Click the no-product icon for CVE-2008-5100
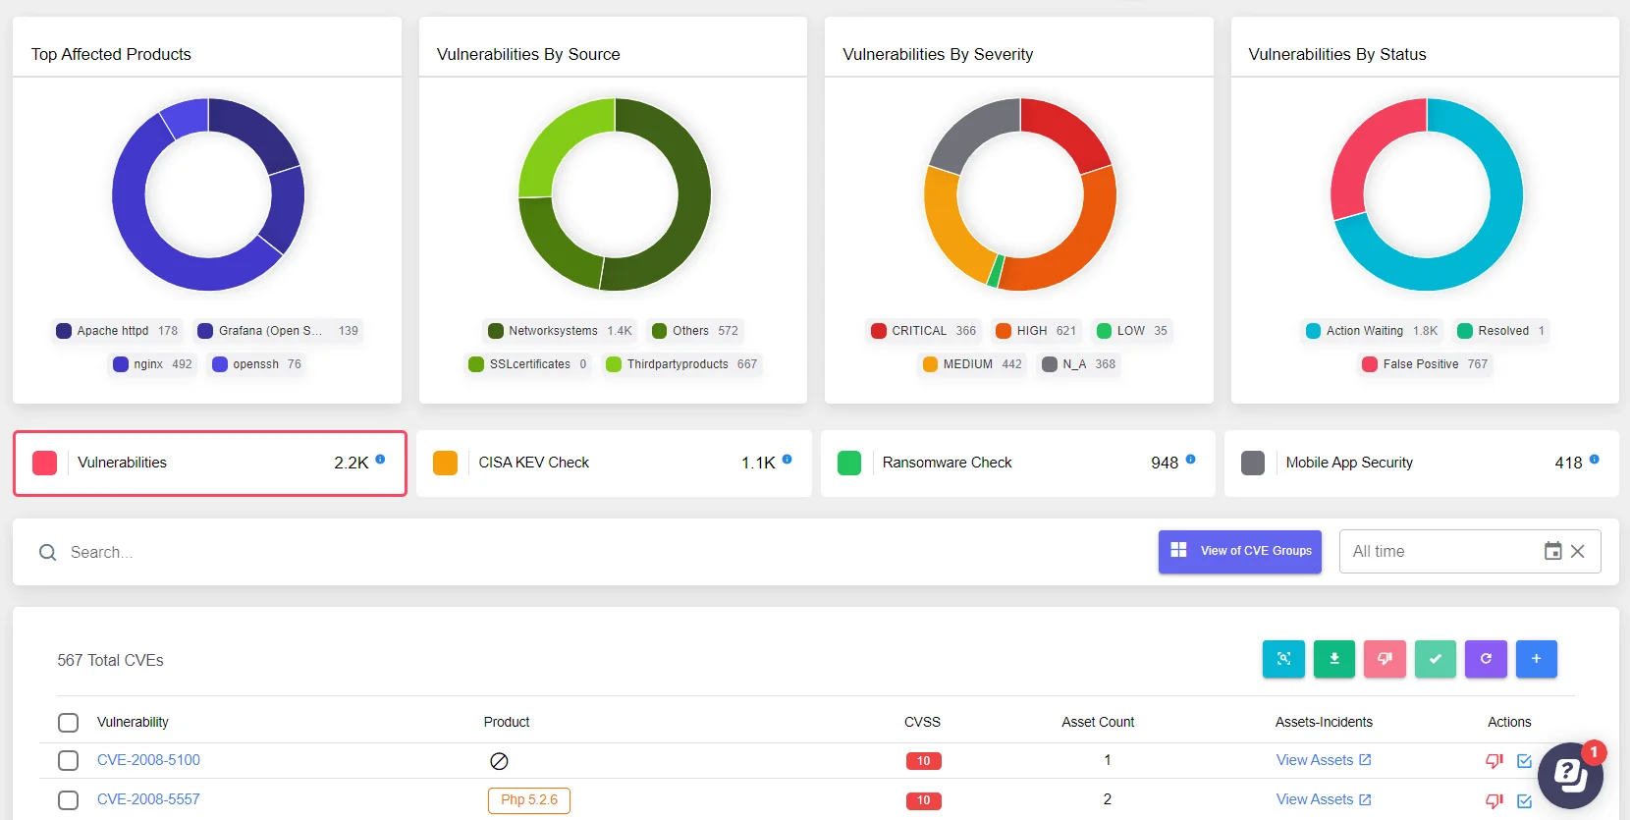 (499, 761)
